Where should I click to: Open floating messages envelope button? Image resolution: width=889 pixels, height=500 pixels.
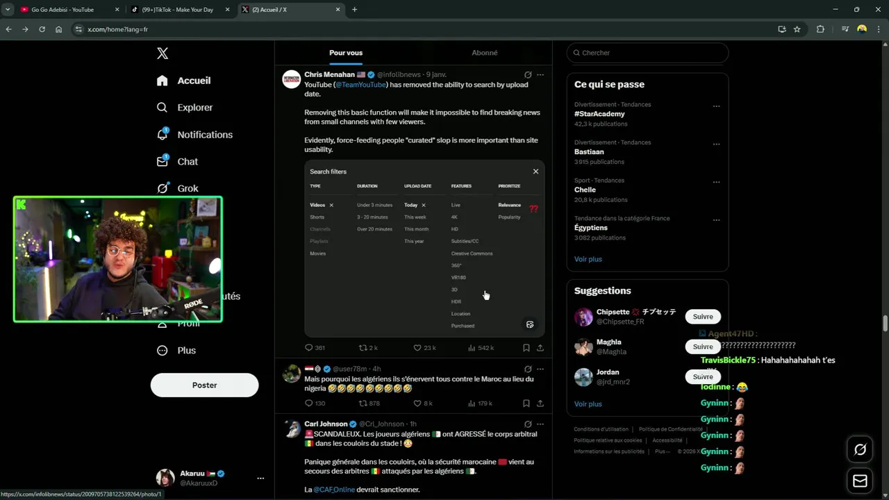[860, 481]
